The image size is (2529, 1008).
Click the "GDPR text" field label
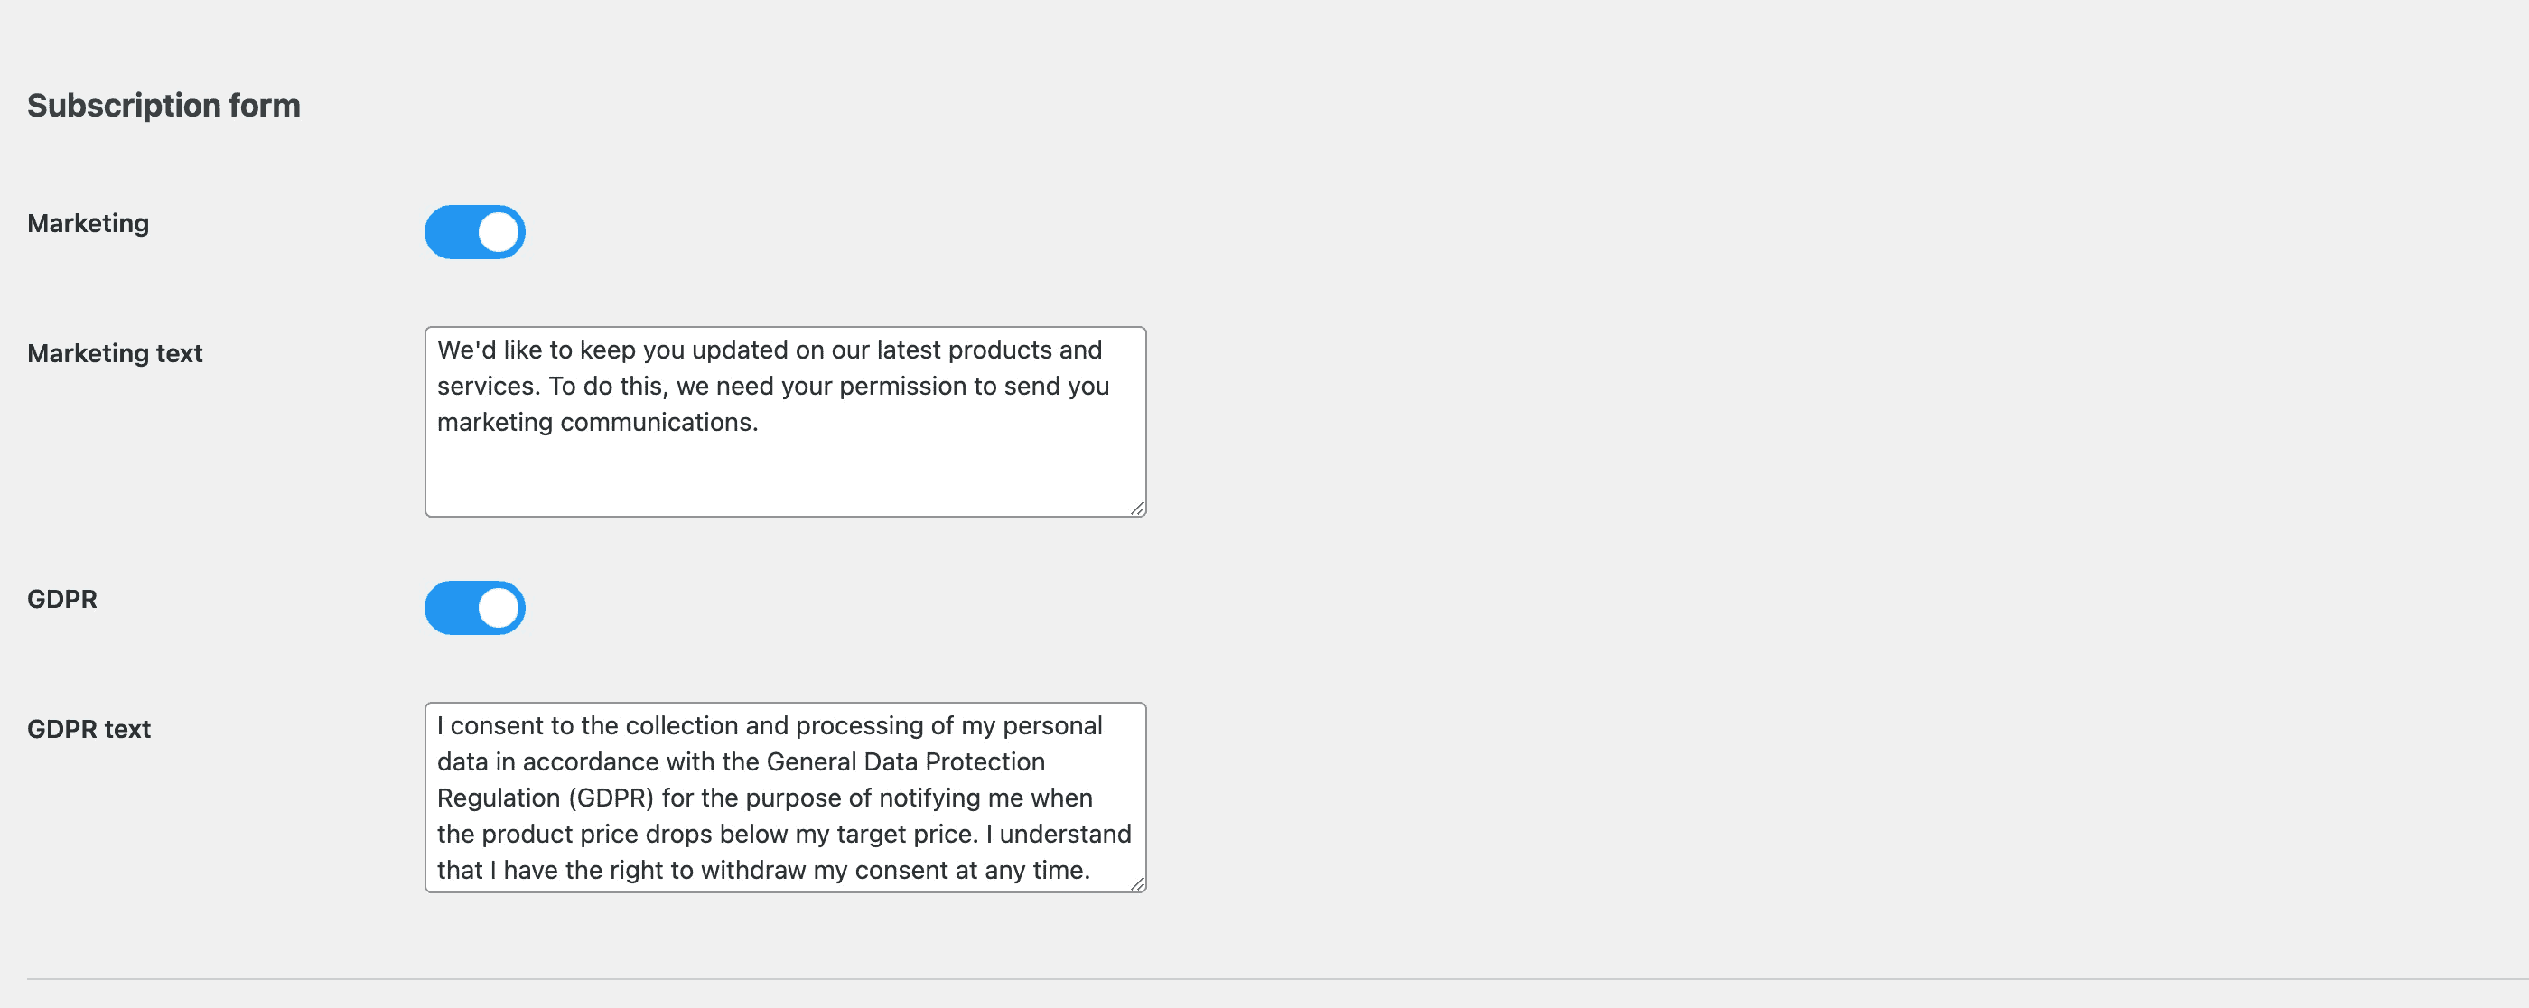click(x=89, y=729)
